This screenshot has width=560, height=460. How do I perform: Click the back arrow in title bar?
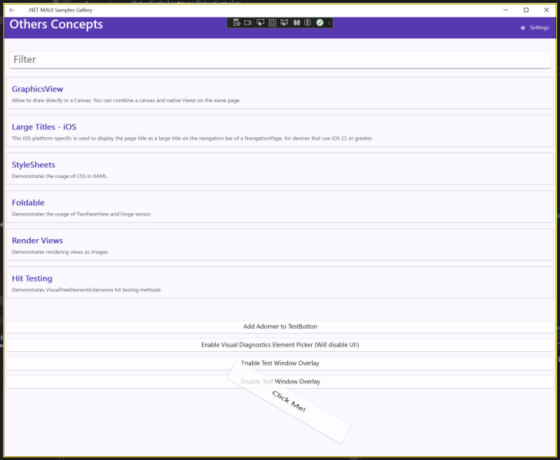point(12,10)
